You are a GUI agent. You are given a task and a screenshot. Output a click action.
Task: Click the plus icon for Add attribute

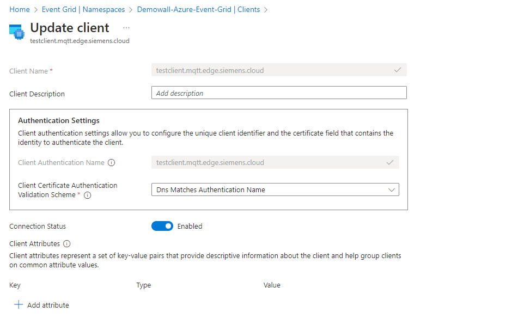pos(19,305)
